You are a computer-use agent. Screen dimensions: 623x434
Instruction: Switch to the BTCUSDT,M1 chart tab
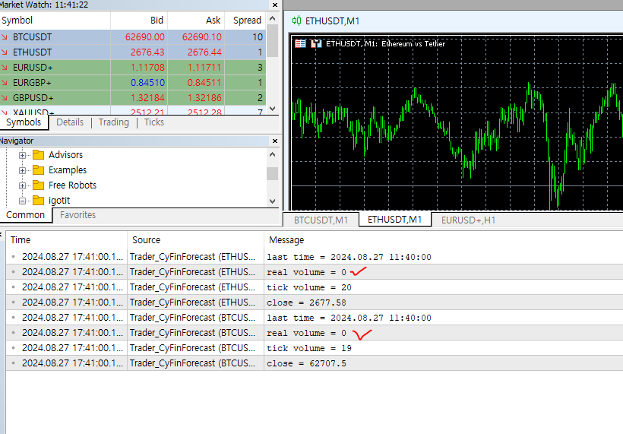pyautogui.click(x=321, y=220)
